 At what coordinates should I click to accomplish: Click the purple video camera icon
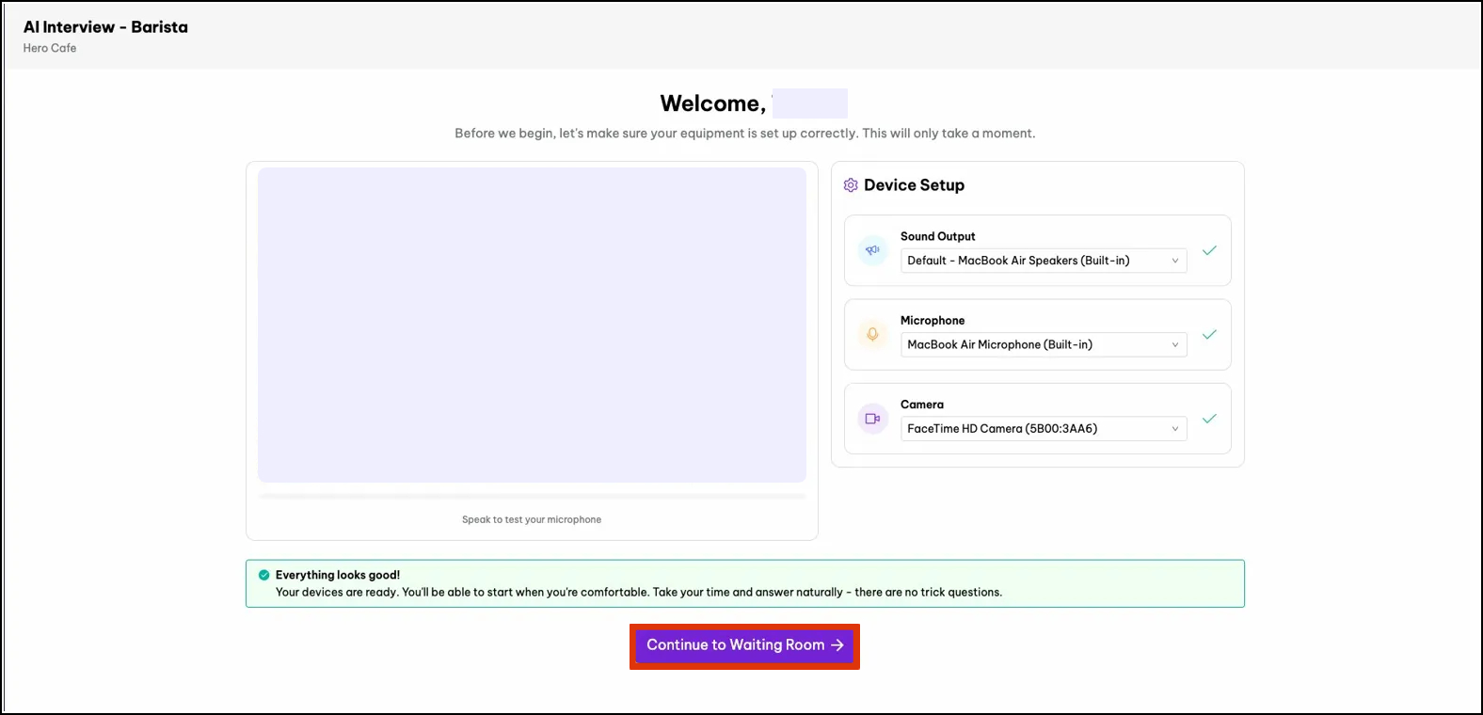(872, 419)
